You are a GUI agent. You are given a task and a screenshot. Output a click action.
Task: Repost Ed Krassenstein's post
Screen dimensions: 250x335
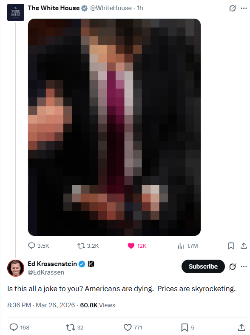coord(75,327)
